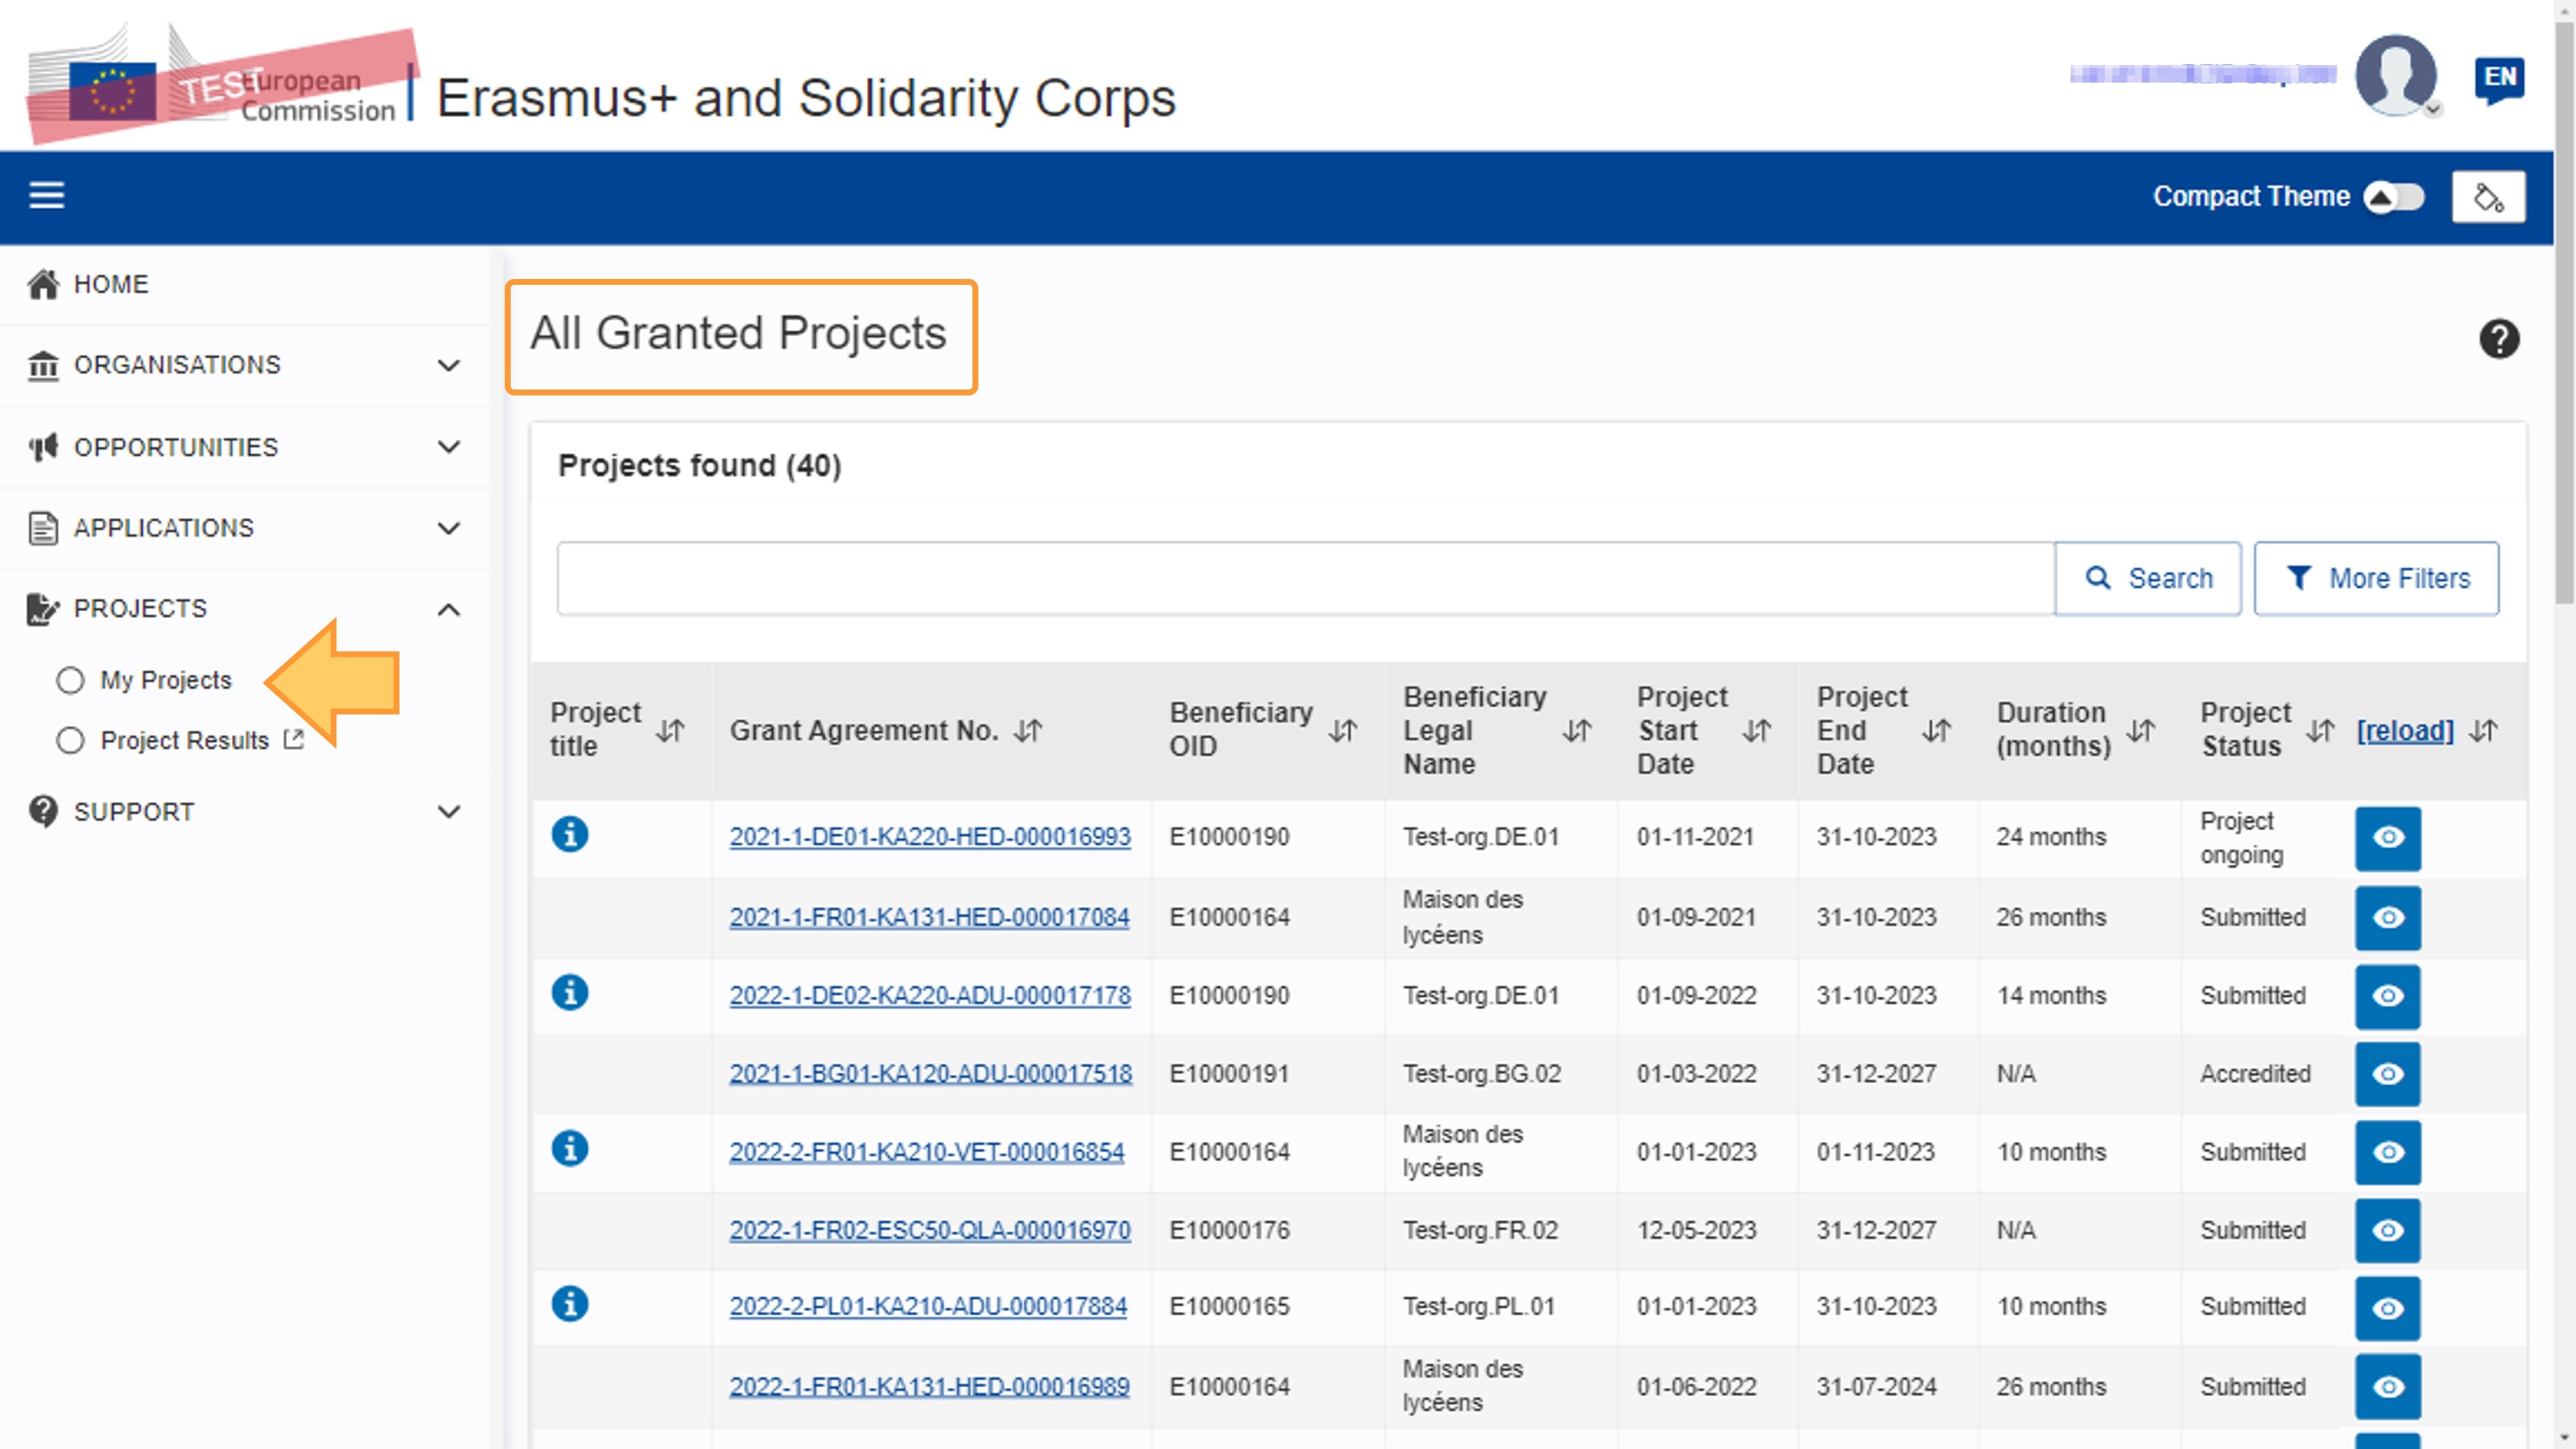Expand the Applications menu chevron

[x=449, y=527]
